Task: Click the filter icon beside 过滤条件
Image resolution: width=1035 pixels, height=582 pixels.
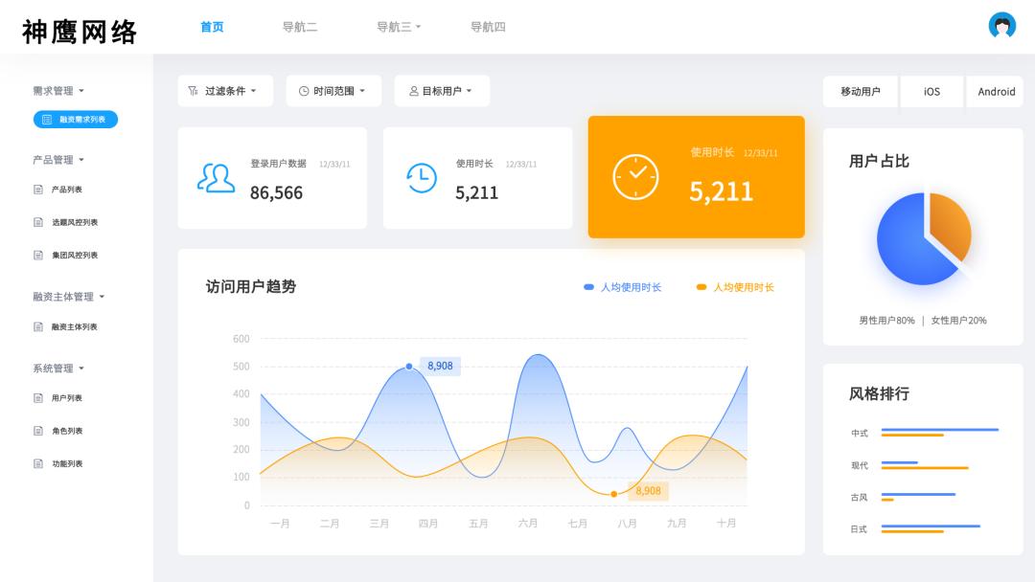Action: [x=192, y=90]
